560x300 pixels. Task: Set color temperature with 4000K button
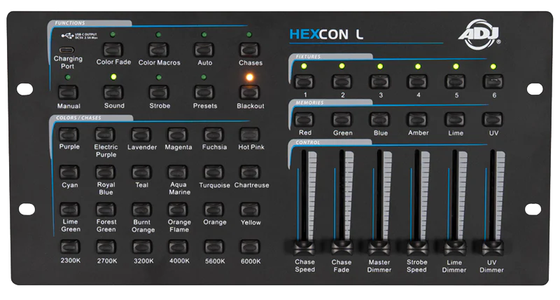(x=178, y=247)
